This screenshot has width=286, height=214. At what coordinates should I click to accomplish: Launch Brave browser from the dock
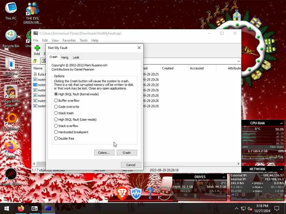pos(122,193)
